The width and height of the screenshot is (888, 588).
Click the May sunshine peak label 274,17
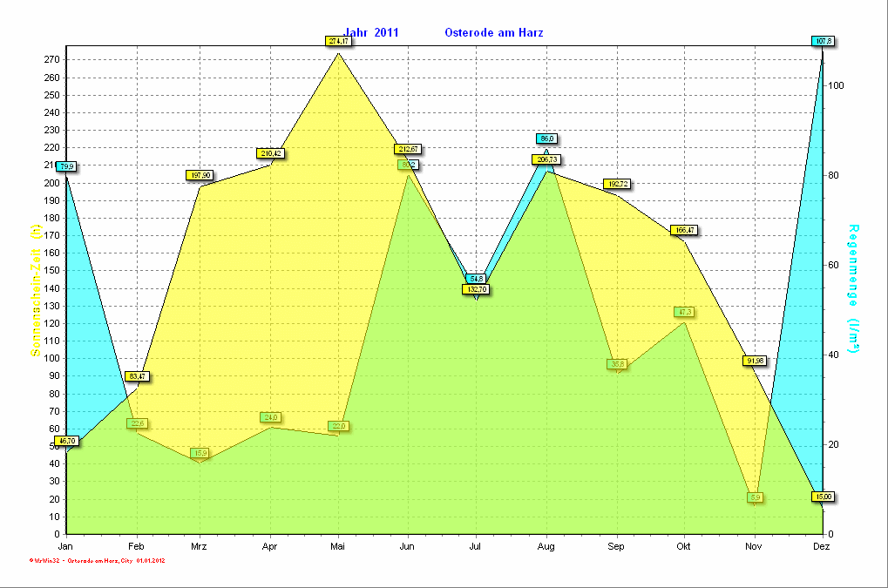pos(338,41)
